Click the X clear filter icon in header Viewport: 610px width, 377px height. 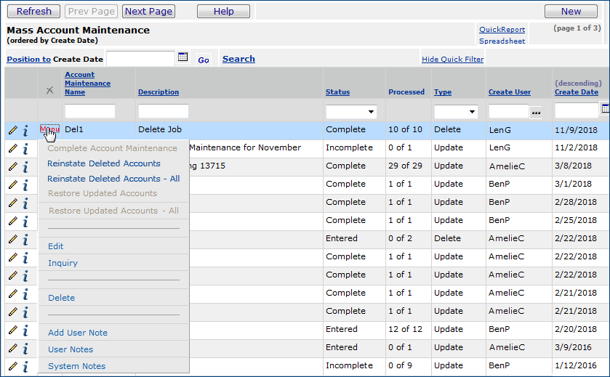(49, 91)
